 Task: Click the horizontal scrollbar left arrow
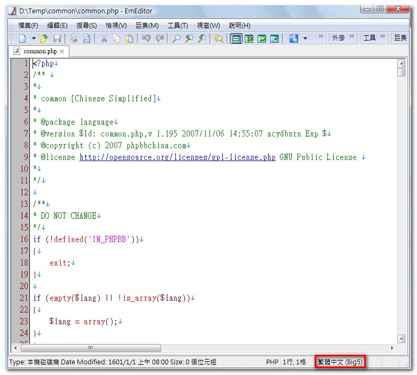tap(15, 348)
